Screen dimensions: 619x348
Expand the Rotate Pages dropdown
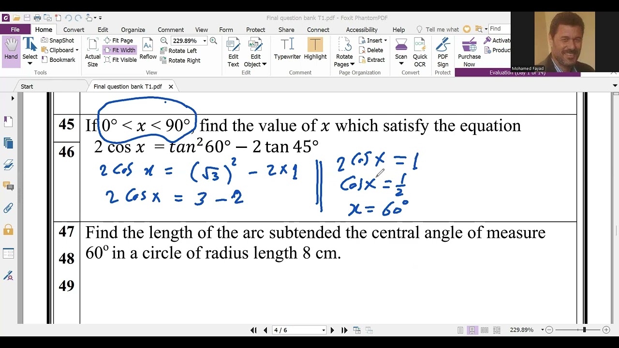tap(352, 64)
